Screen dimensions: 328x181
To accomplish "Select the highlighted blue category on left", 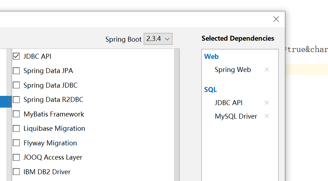I will 6,102.
